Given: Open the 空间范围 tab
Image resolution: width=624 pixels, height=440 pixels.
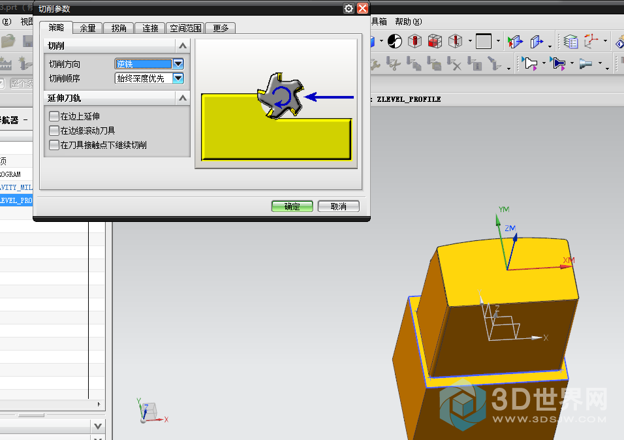Looking at the screenshot, I should coord(186,28).
